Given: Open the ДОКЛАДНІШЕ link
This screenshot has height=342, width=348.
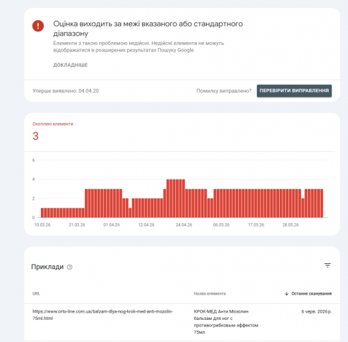Looking at the screenshot, I should click(x=70, y=65).
